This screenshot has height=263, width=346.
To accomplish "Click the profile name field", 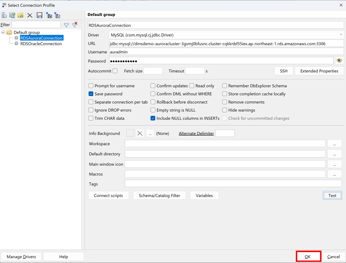I will [216, 25].
